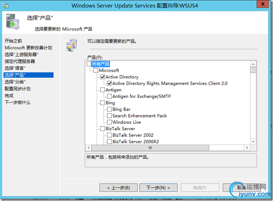Click the horizontal scrollbar's right arrow
Image resolution: width=273 pixels, height=201 pixels.
(x=247, y=148)
